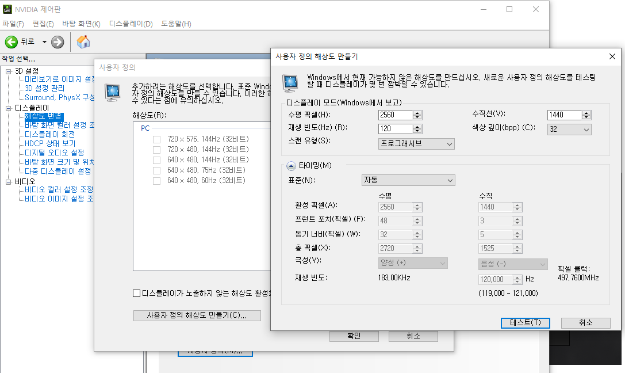Click the 120,000 Hz refresh rate field

point(496,280)
